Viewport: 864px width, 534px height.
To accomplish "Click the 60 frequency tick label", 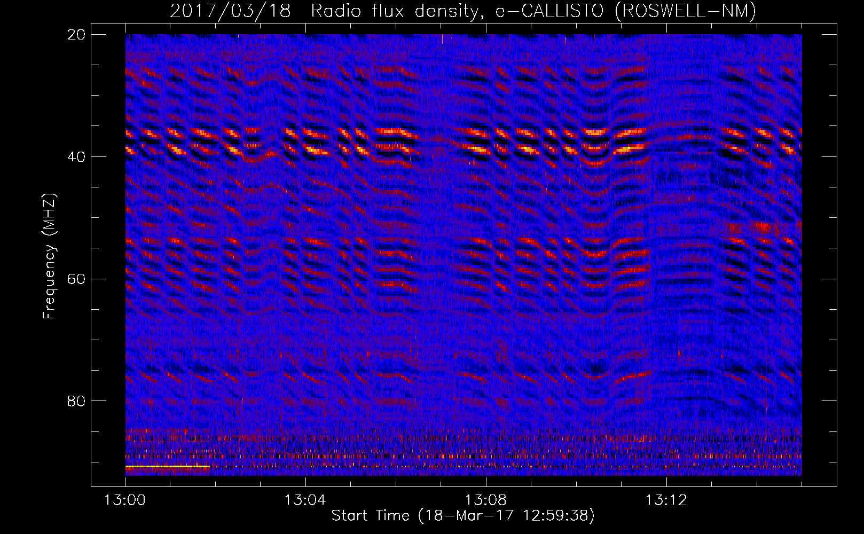I will (x=77, y=279).
